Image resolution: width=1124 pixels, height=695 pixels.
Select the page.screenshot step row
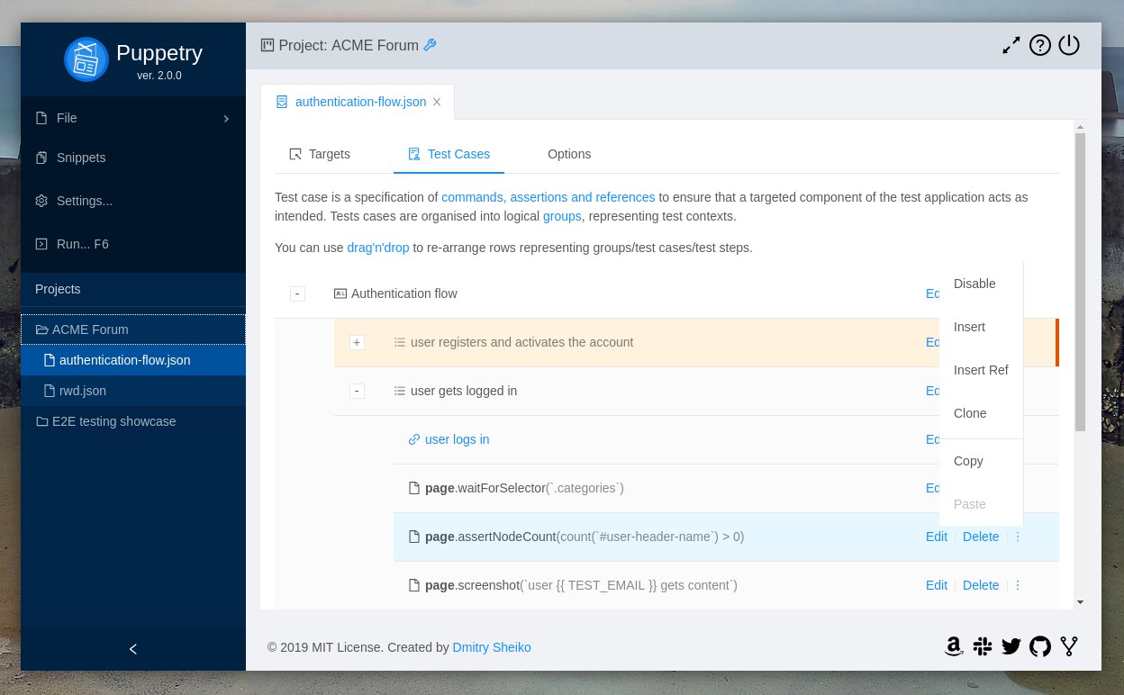(726, 585)
